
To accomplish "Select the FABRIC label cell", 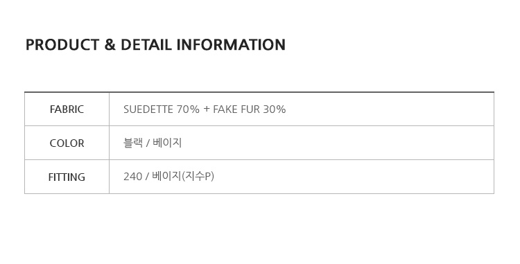I will coord(67,109).
